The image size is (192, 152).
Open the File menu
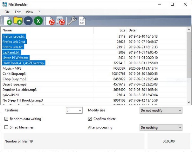tap(7, 12)
